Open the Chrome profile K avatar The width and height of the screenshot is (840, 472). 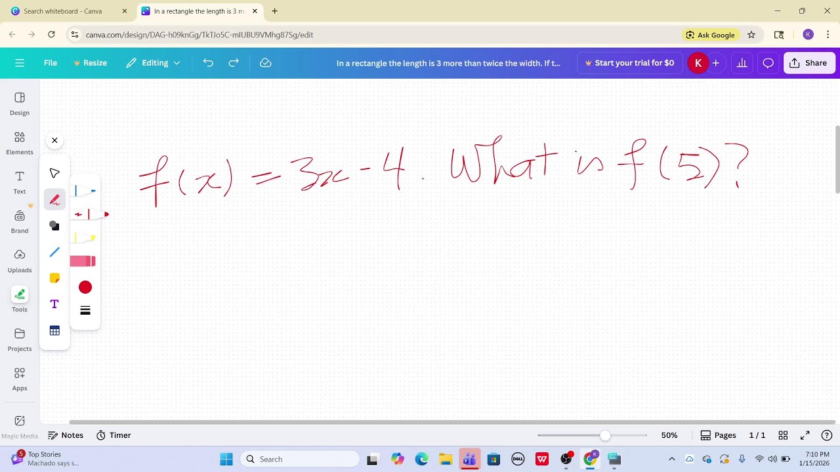click(808, 35)
